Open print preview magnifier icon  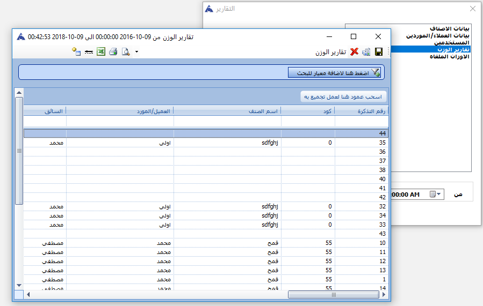(126, 51)
